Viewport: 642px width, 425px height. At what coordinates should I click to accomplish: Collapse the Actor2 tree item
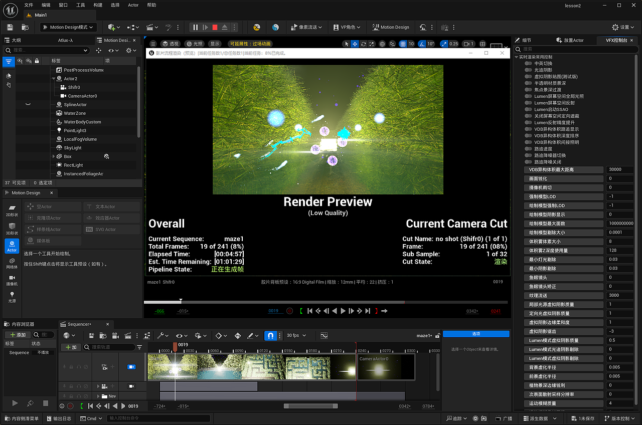[53, 78]
